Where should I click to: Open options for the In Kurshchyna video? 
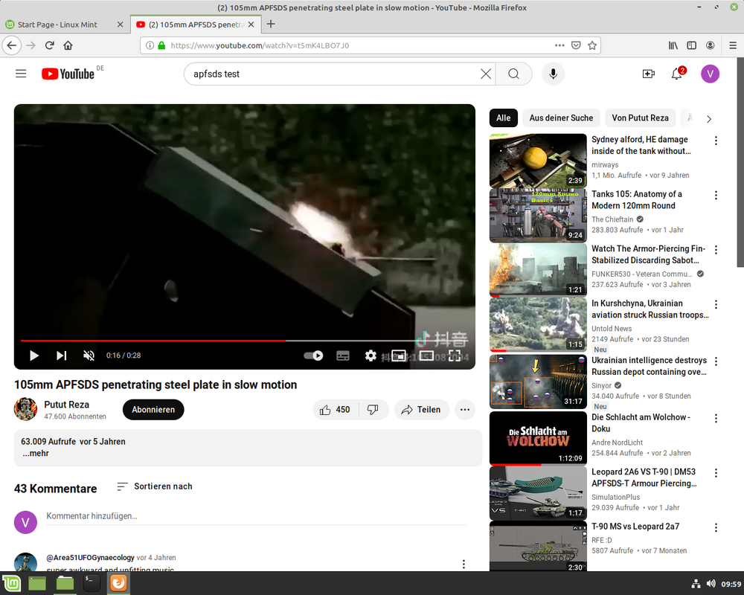click(x=716, y=304)
